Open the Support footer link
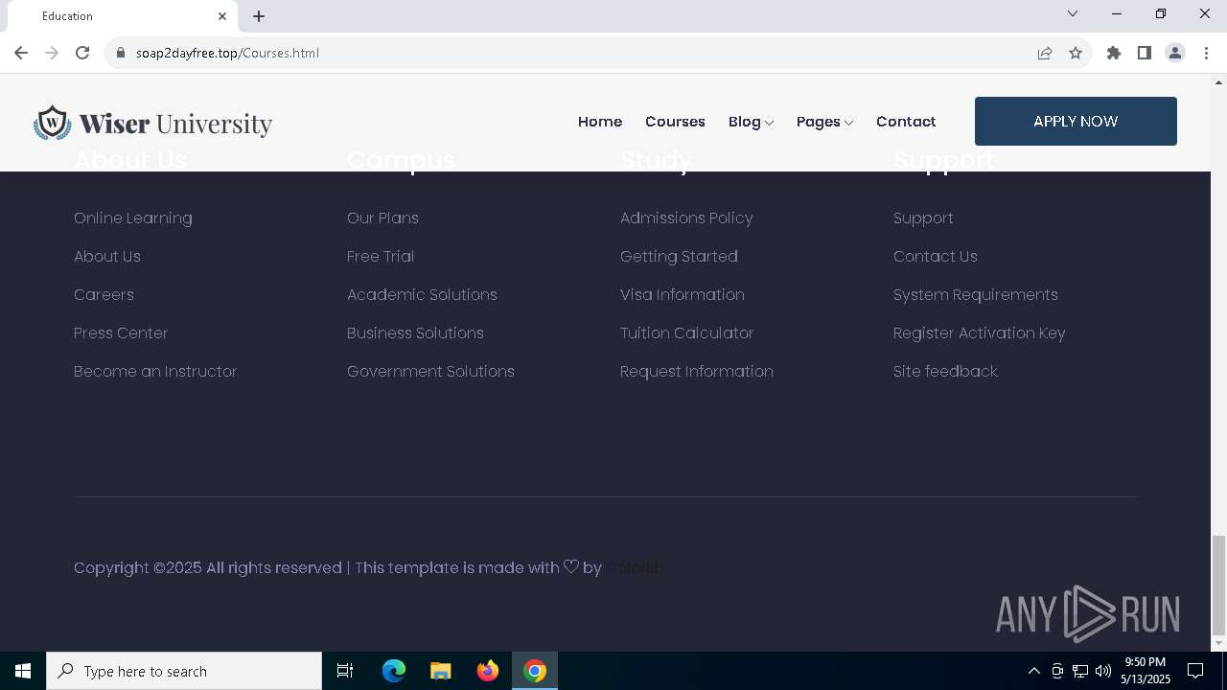 [x=923, y=218]
